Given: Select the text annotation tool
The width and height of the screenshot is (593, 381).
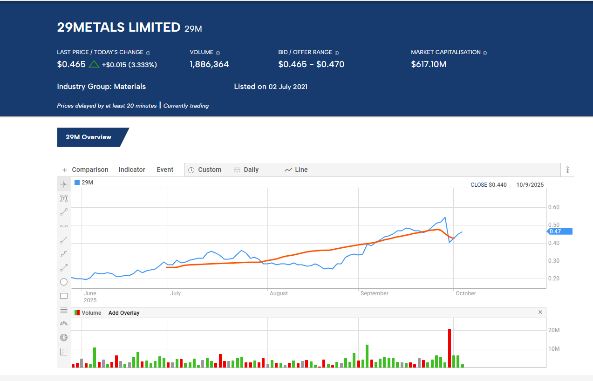Looking at the screenshot, I should (64, 198).
